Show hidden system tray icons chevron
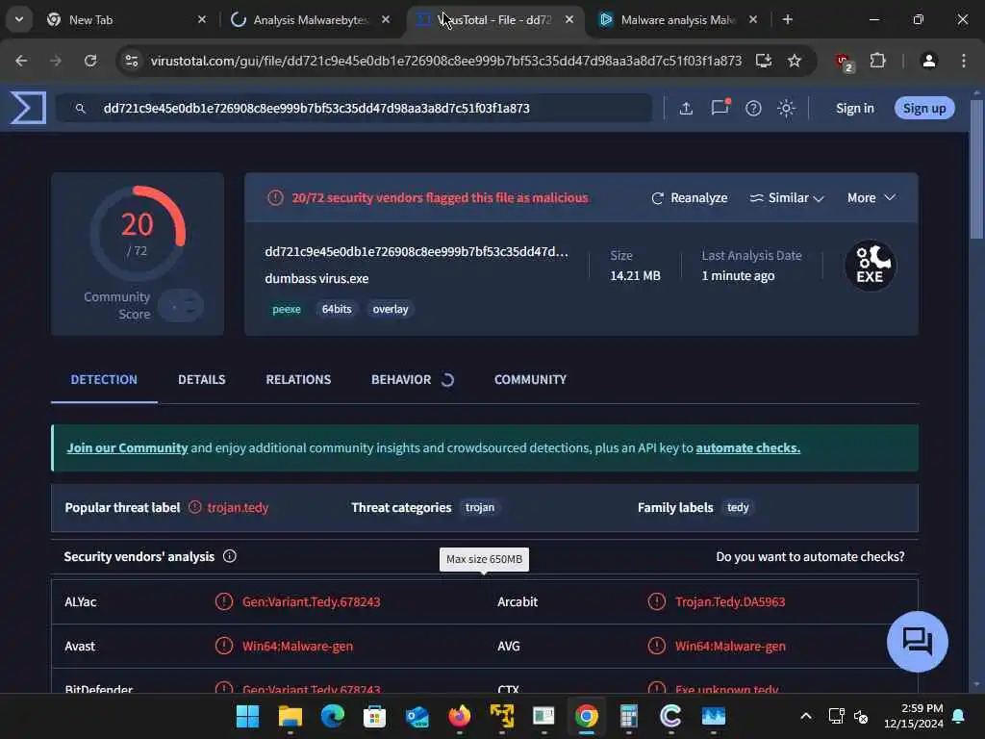985x739 pixels. click(806, 716)
